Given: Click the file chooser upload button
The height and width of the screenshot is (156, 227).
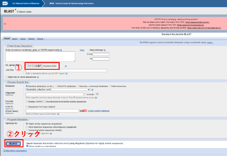Looking at the screenshot, I should (x=34, y=66).
